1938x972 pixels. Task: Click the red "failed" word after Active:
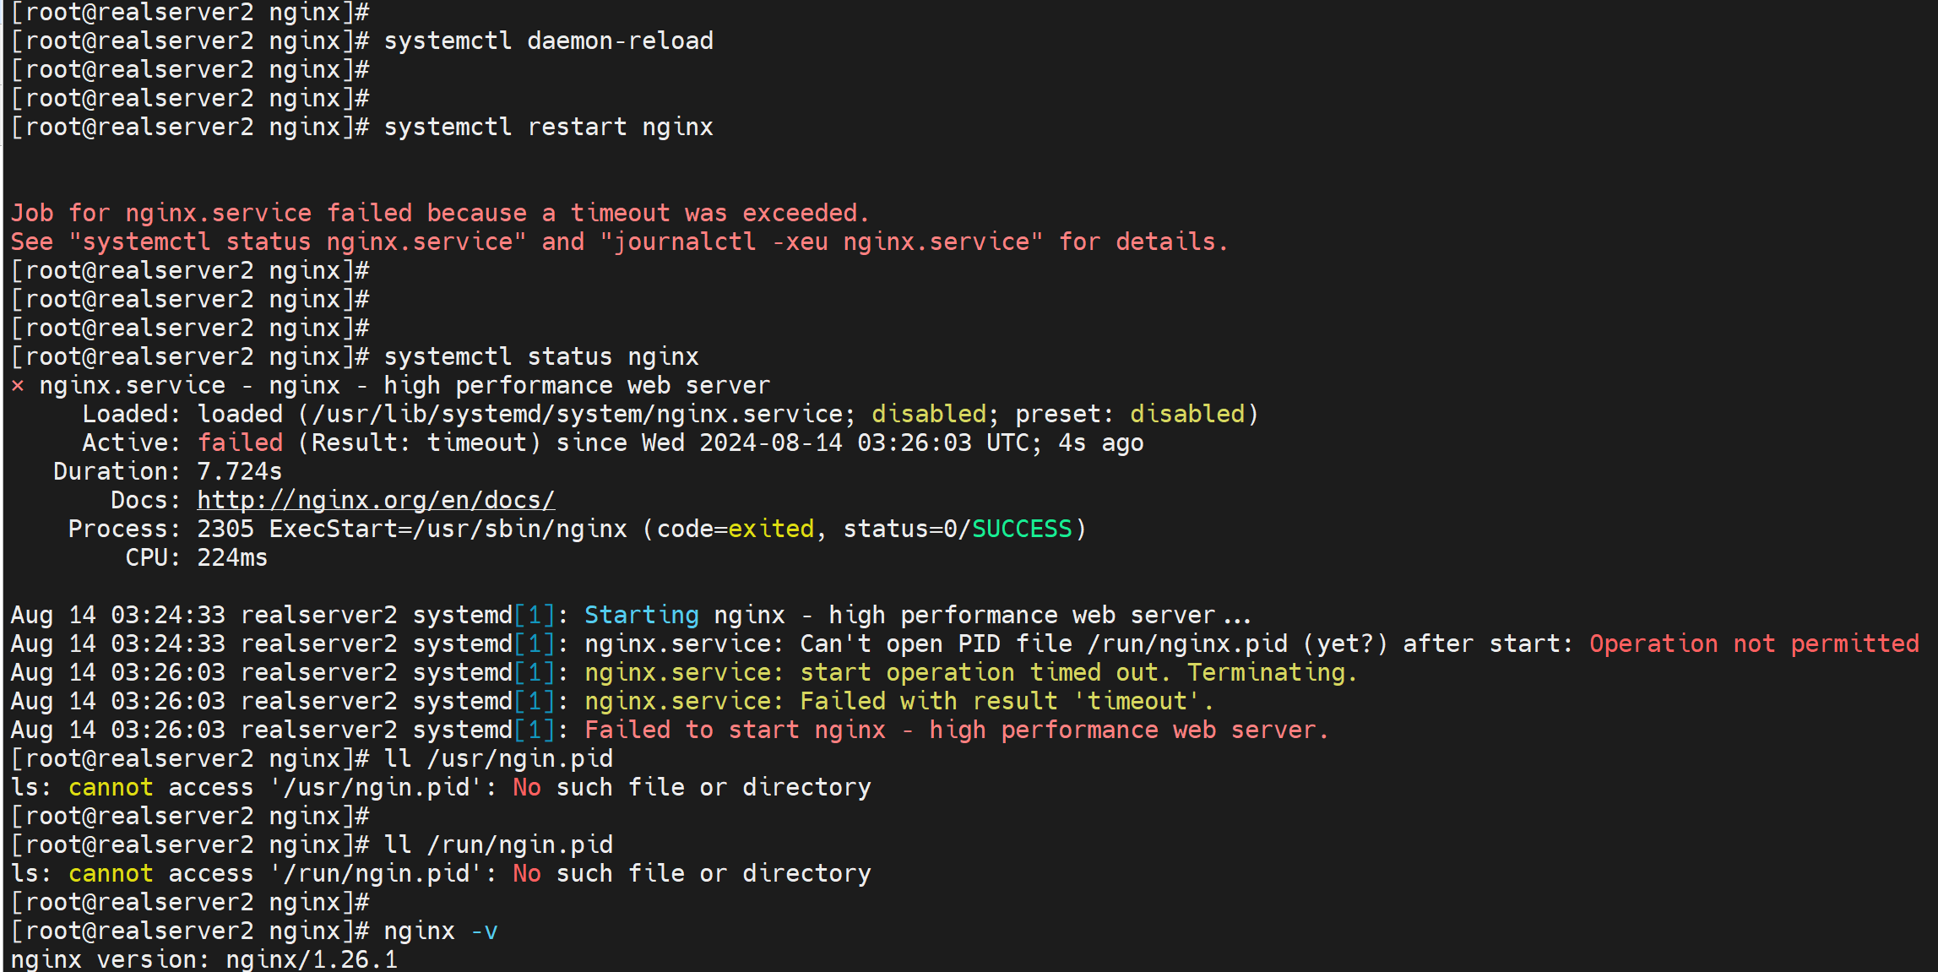240,443
